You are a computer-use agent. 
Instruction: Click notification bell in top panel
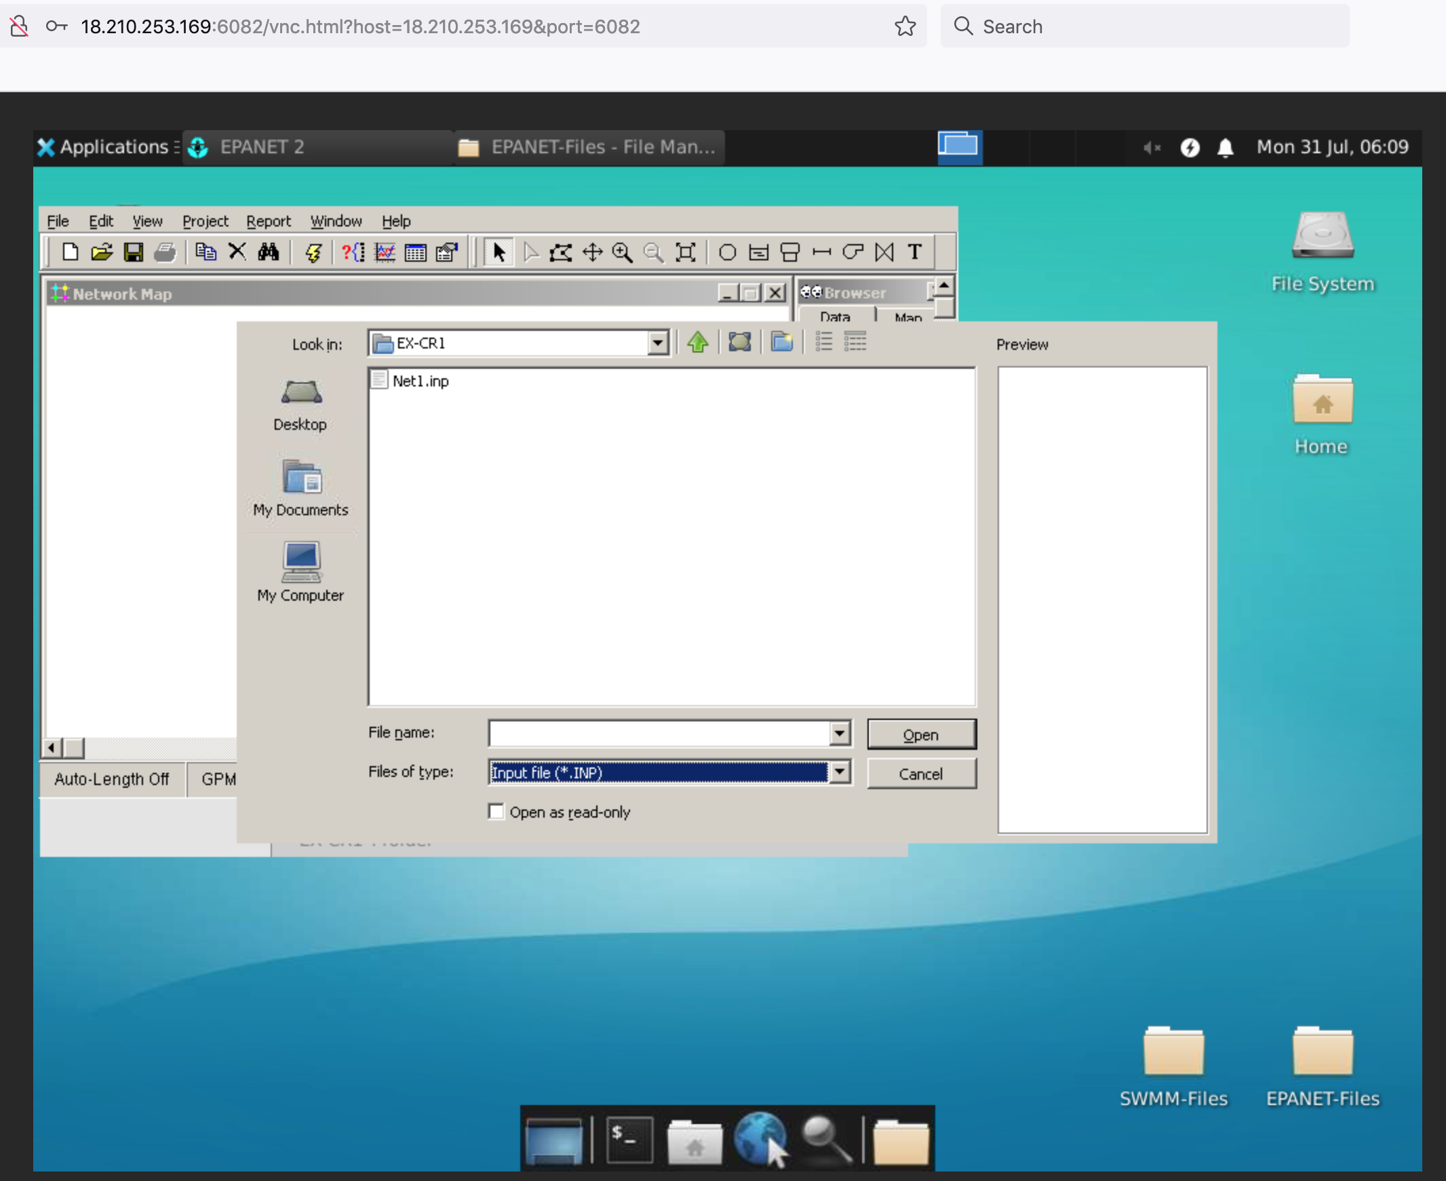click(1226, 147)
